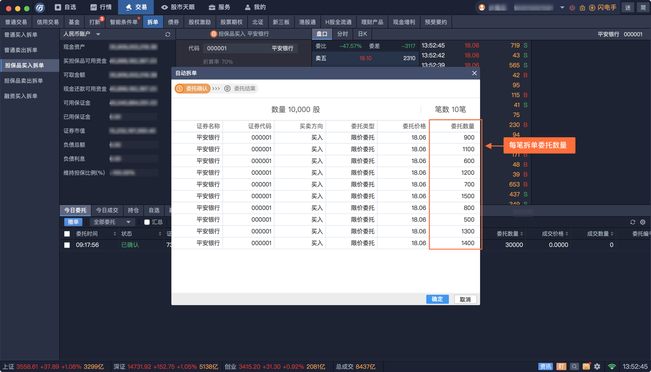Screen dimensions: 651x372
Task: Switch to 简 simple mode
Action: (643, 8)
